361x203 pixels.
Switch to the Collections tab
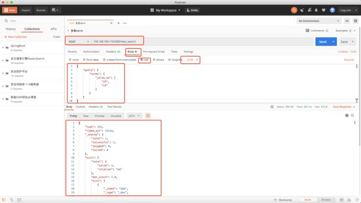coord(32,29)
